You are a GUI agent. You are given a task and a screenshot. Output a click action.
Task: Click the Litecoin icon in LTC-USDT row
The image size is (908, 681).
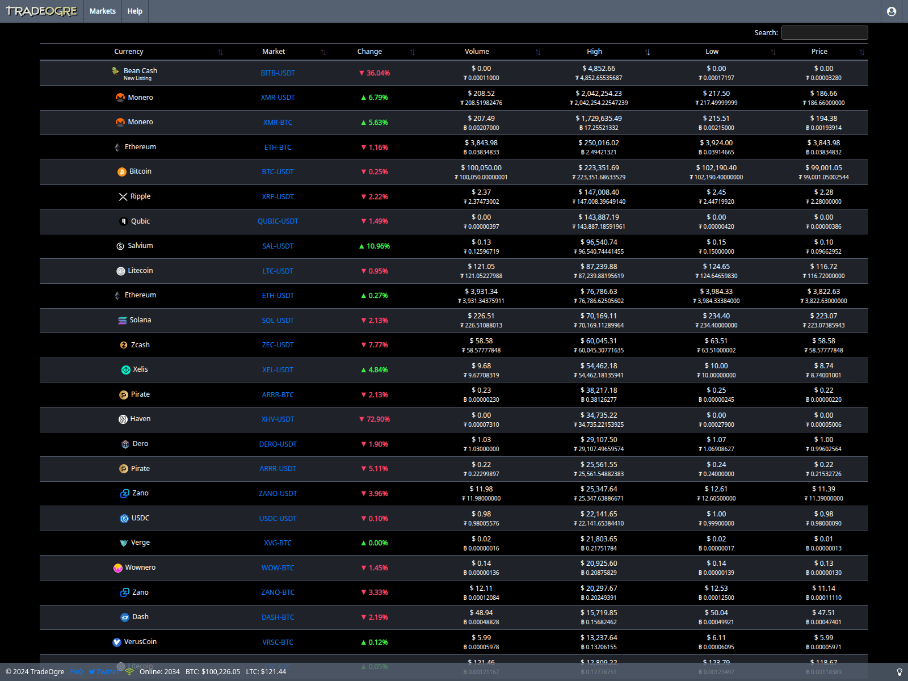pos(121,271)
